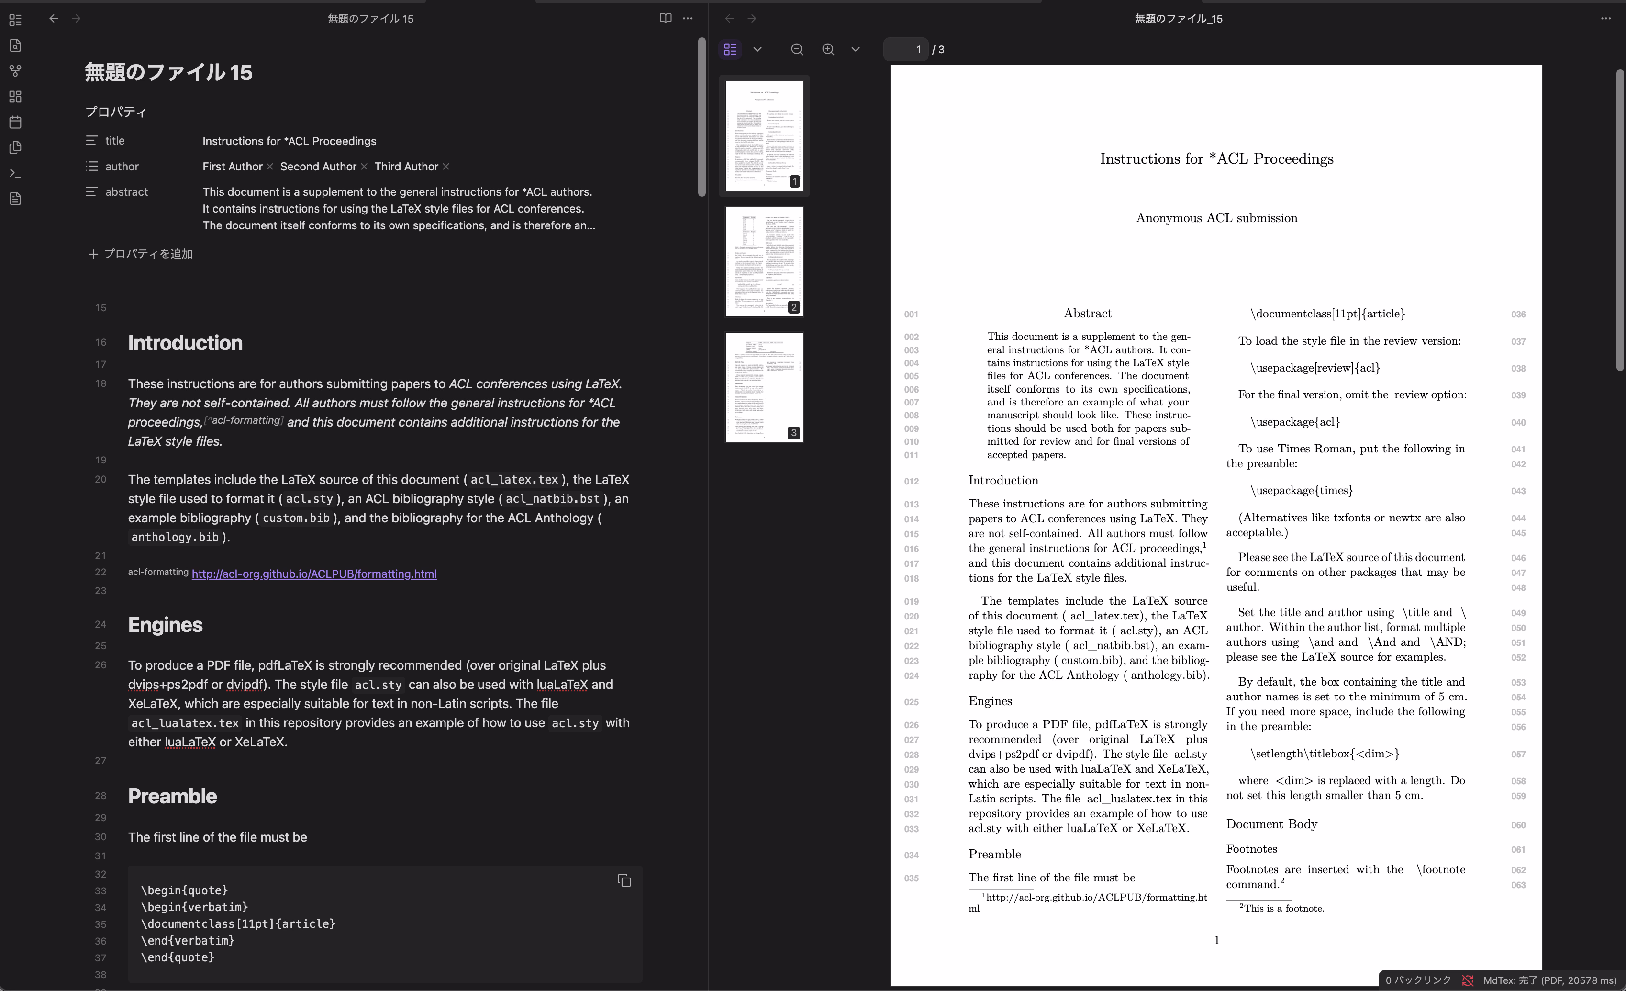Click the title property type icon
The height and width of the screenshot is (991, 1626).
92,141
